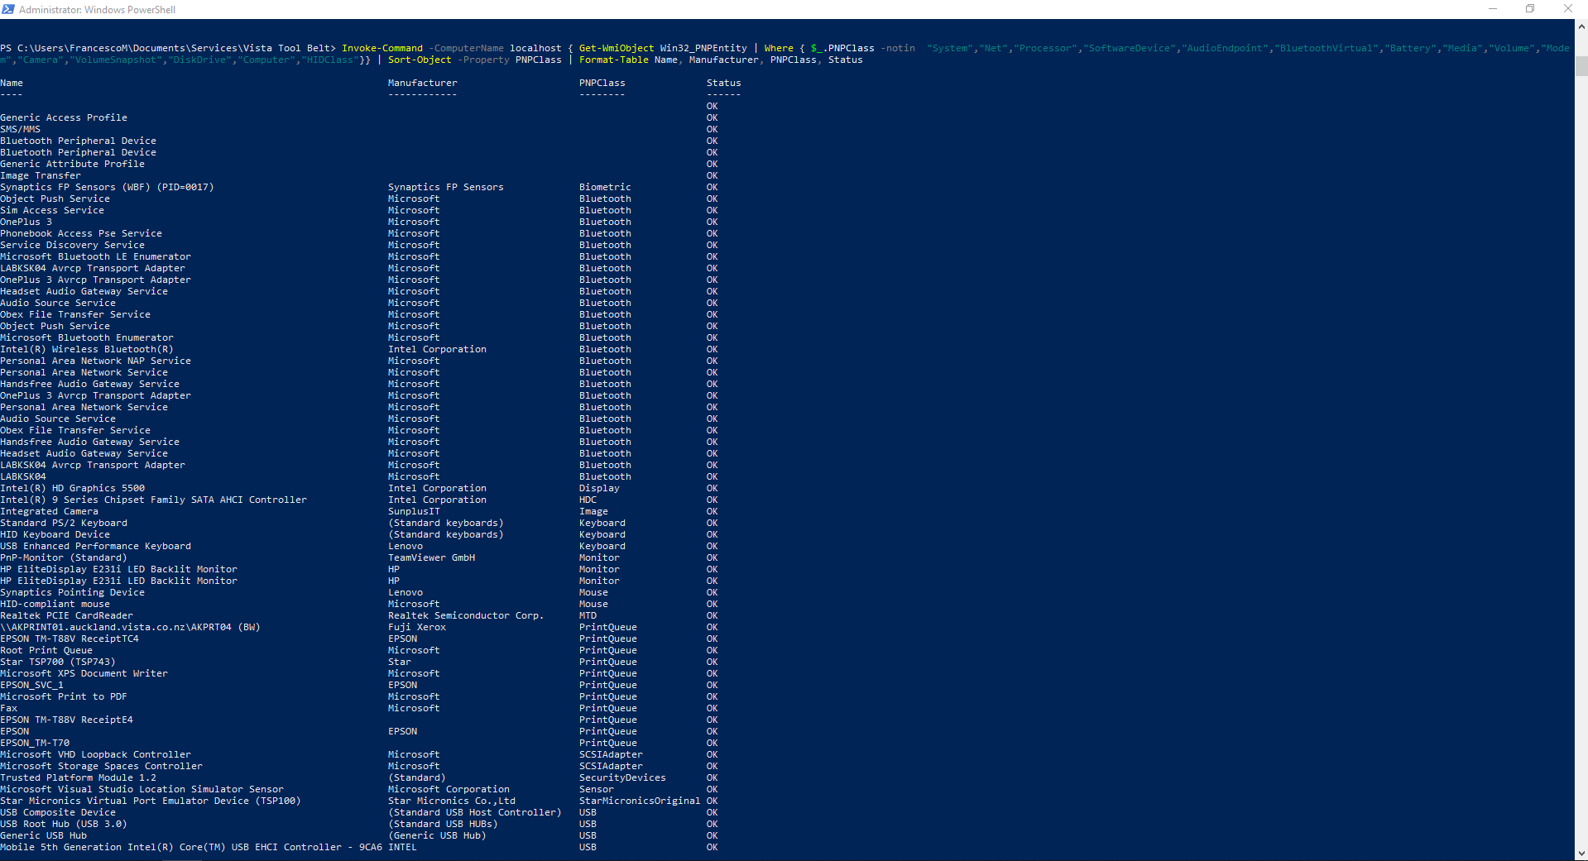Click 'Image Transfer' entry

(41, 175)
